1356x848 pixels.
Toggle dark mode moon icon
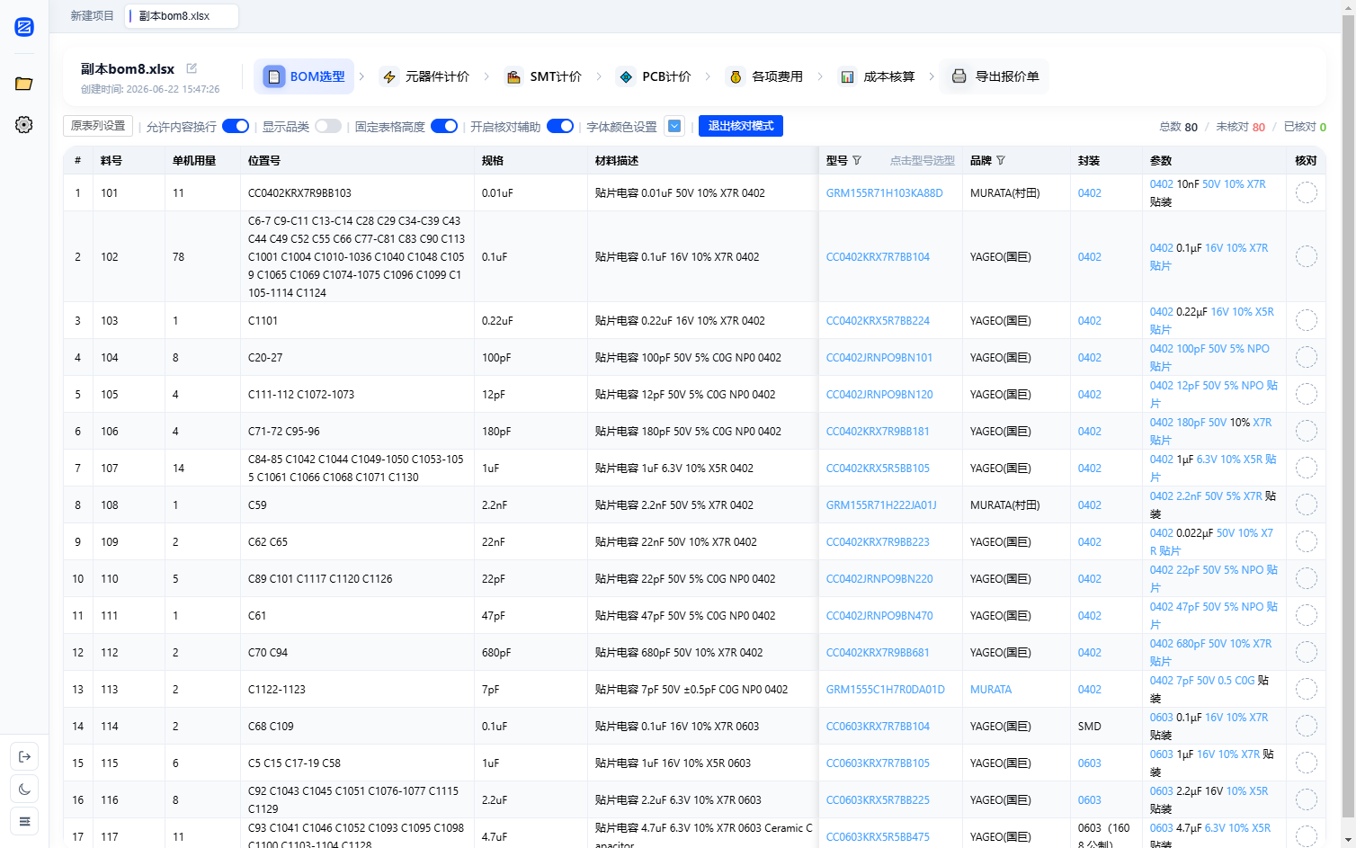24,789
